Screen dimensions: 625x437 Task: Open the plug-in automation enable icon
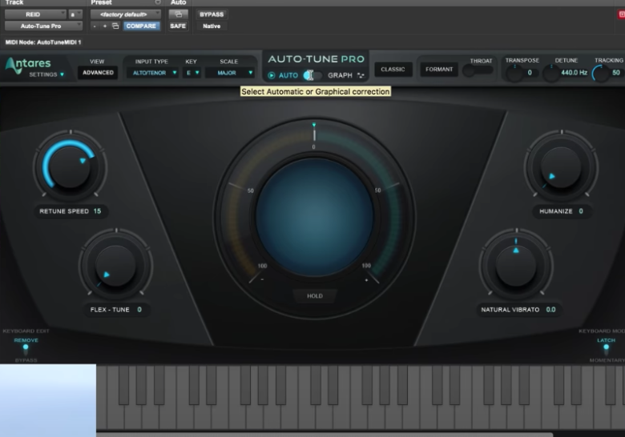[178, 14]
